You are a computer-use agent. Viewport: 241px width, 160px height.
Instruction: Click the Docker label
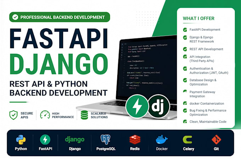pos(162,149)
